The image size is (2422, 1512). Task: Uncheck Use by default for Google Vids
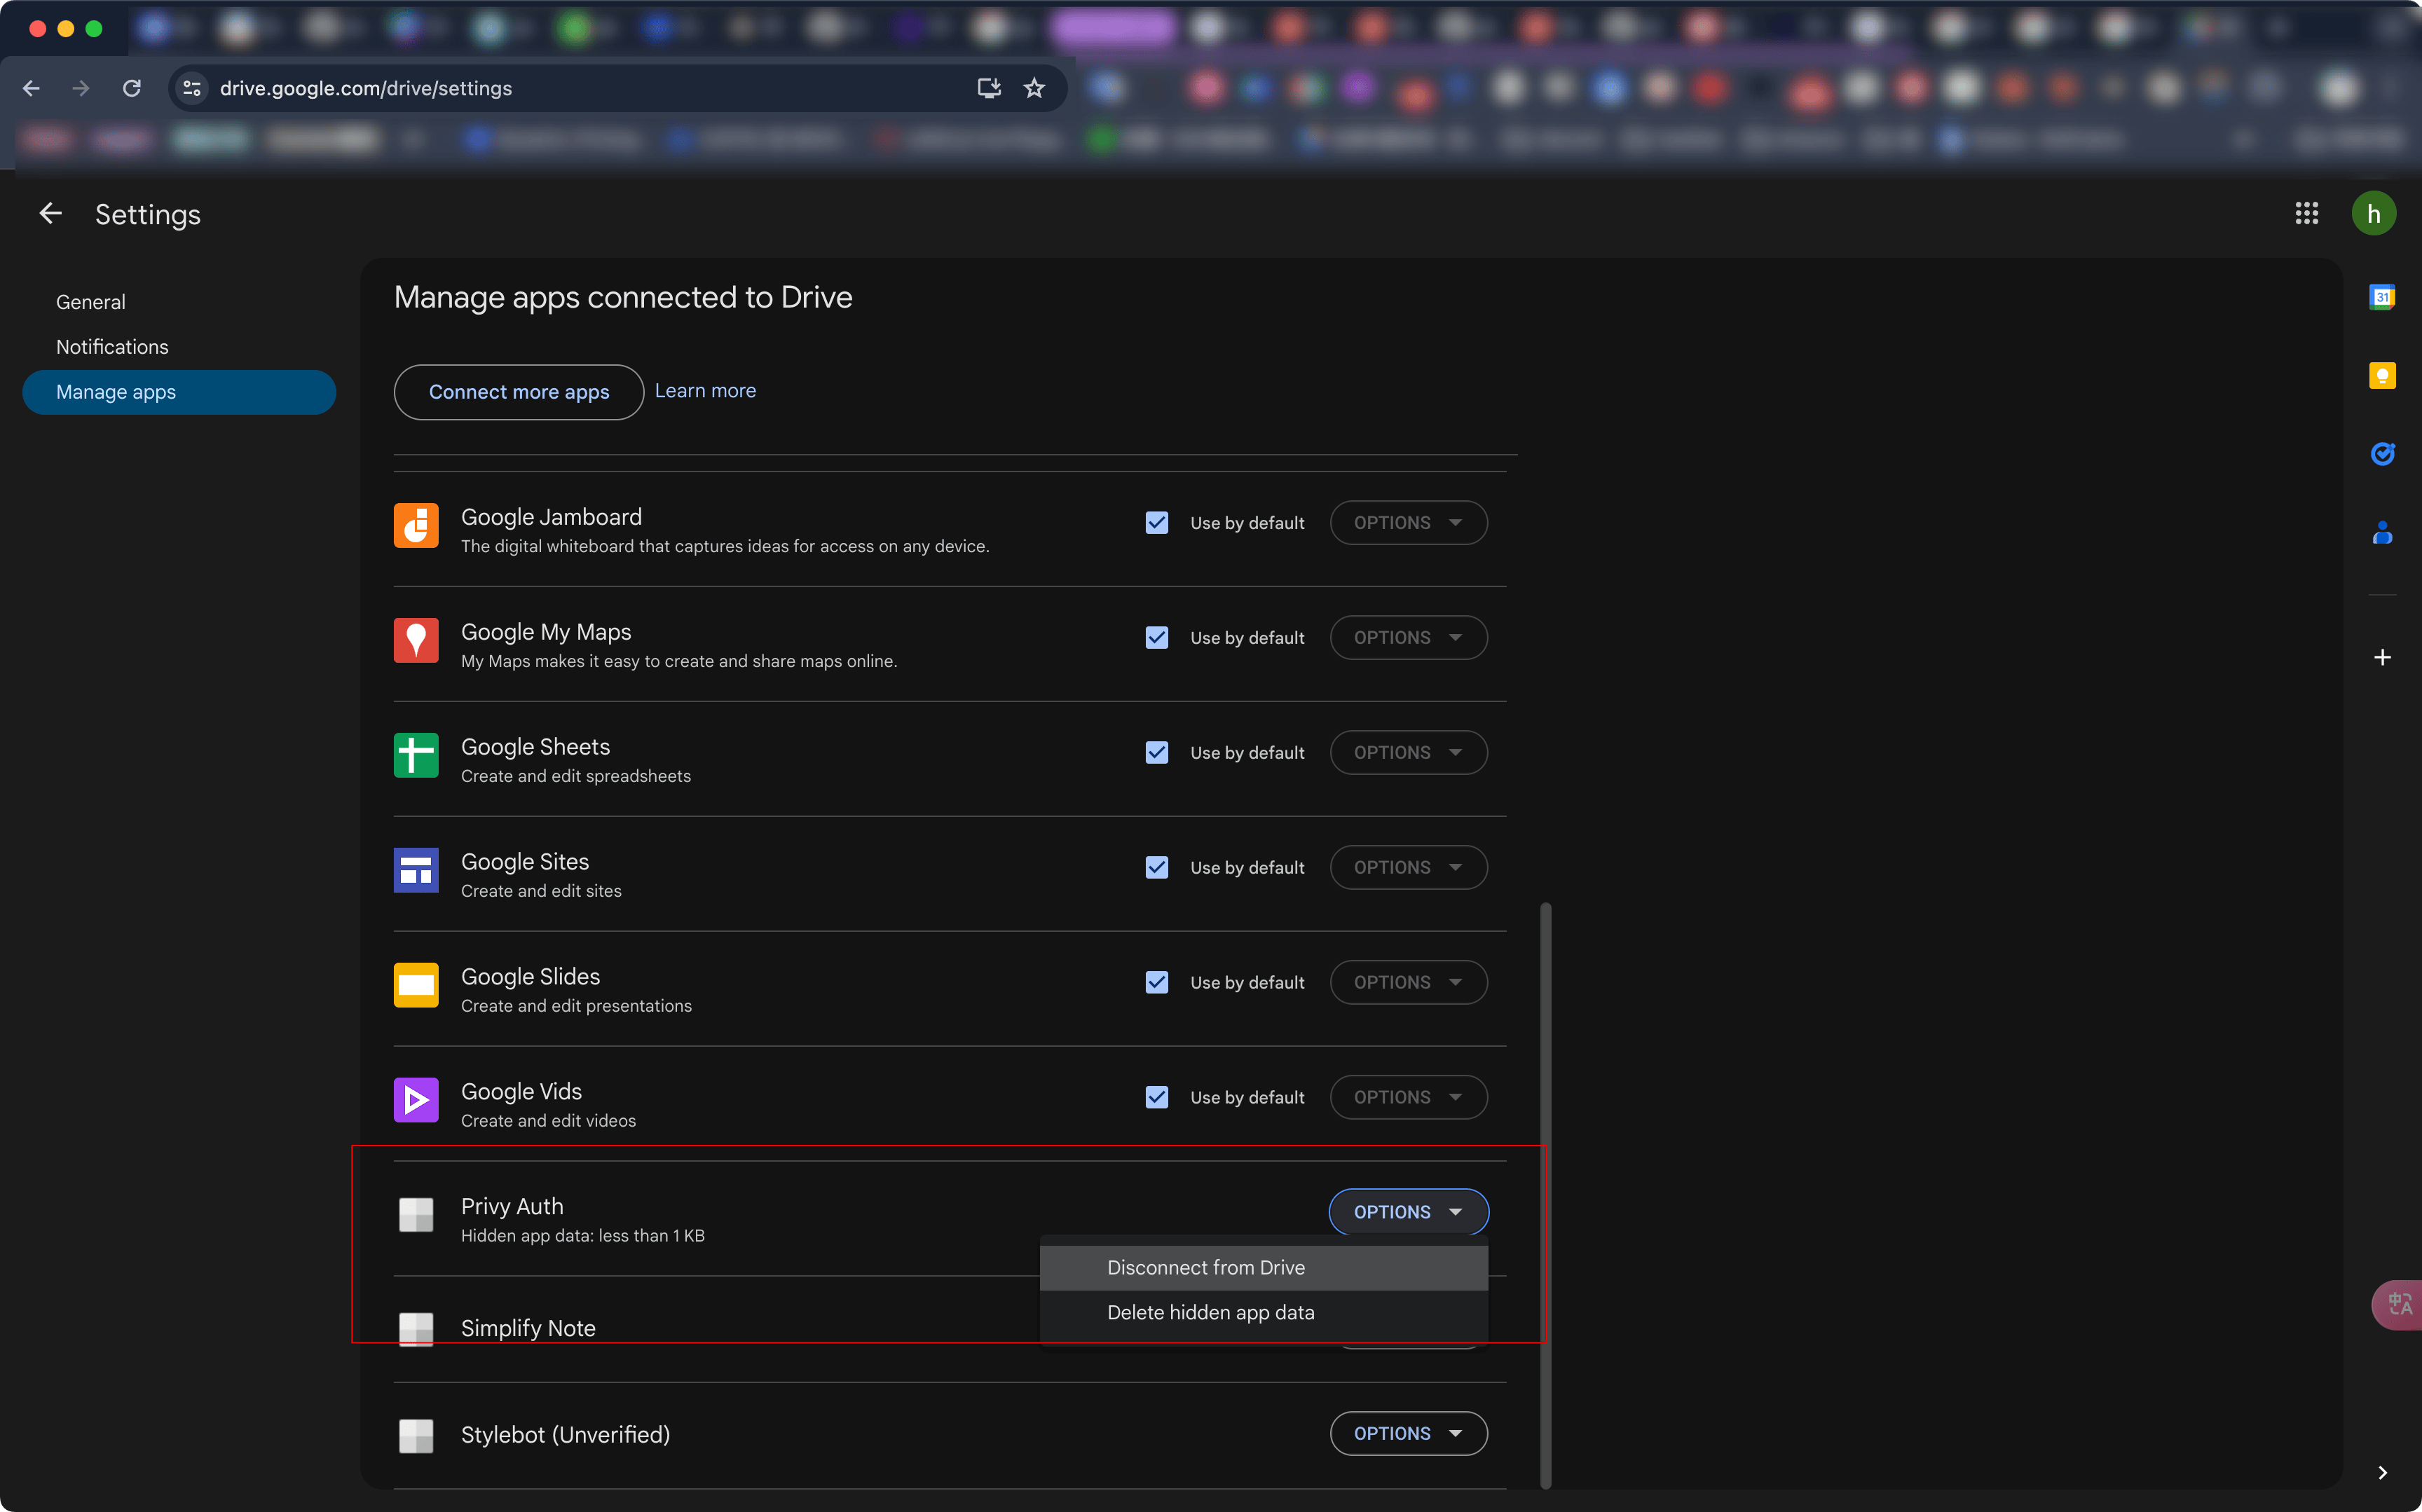pos(1157,1097)
